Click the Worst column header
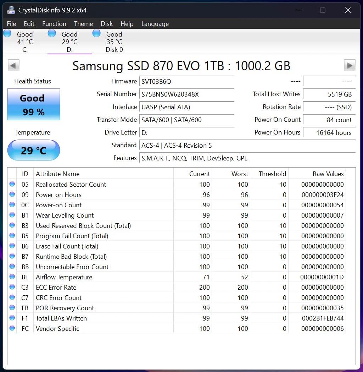Screen dimensions: 363x372 tap(231, 174)
